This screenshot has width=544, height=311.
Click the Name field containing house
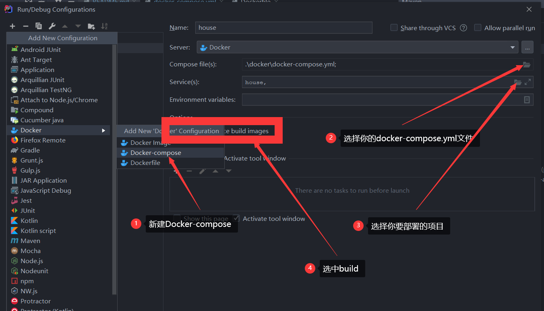[284, 27]
